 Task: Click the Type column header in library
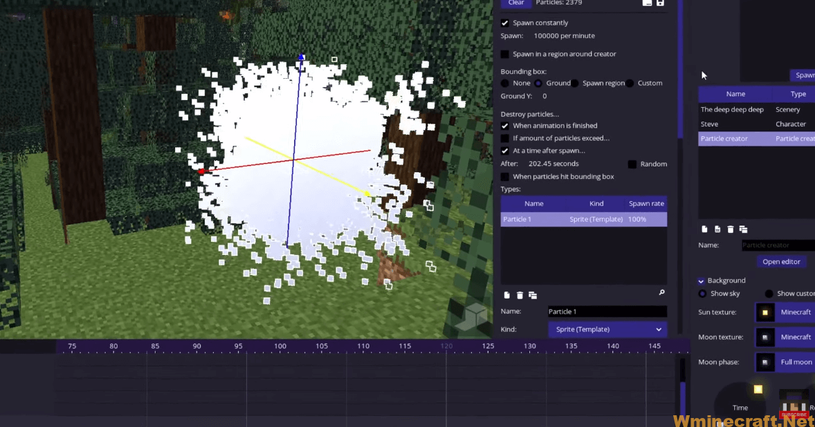[x=798, y=94]
